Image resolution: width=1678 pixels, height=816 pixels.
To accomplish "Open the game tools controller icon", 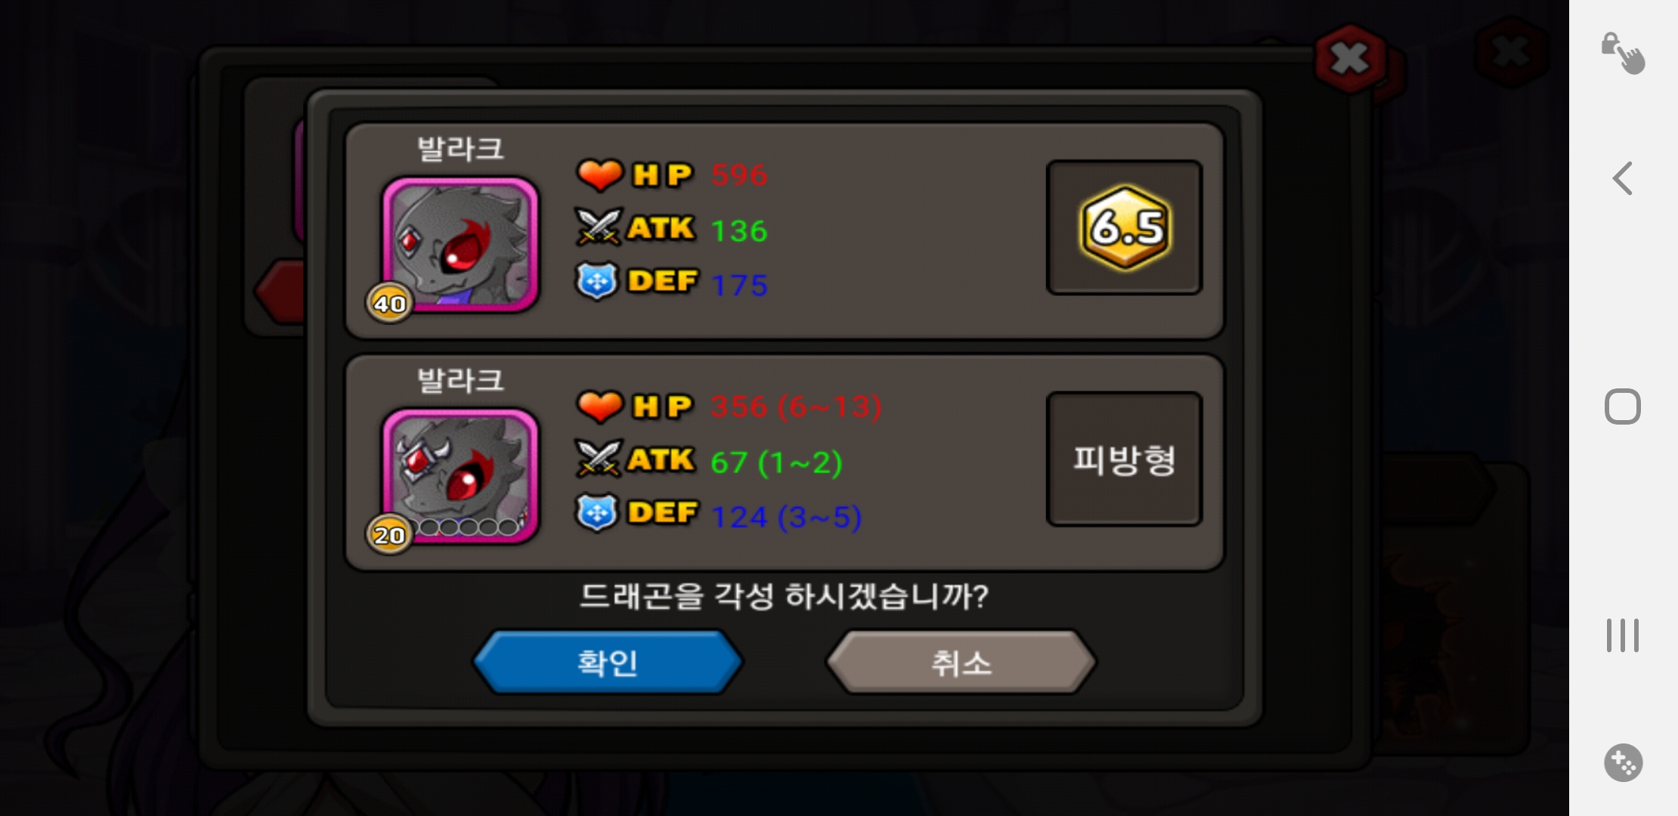I will point(1624,762).
